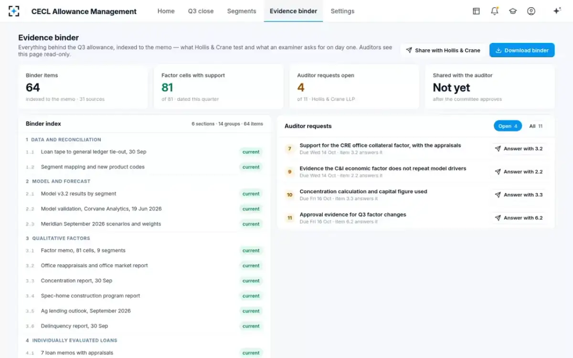
Task: Open 'Ag lending outlook, September 2026'
Action: (x=144, y=311)
